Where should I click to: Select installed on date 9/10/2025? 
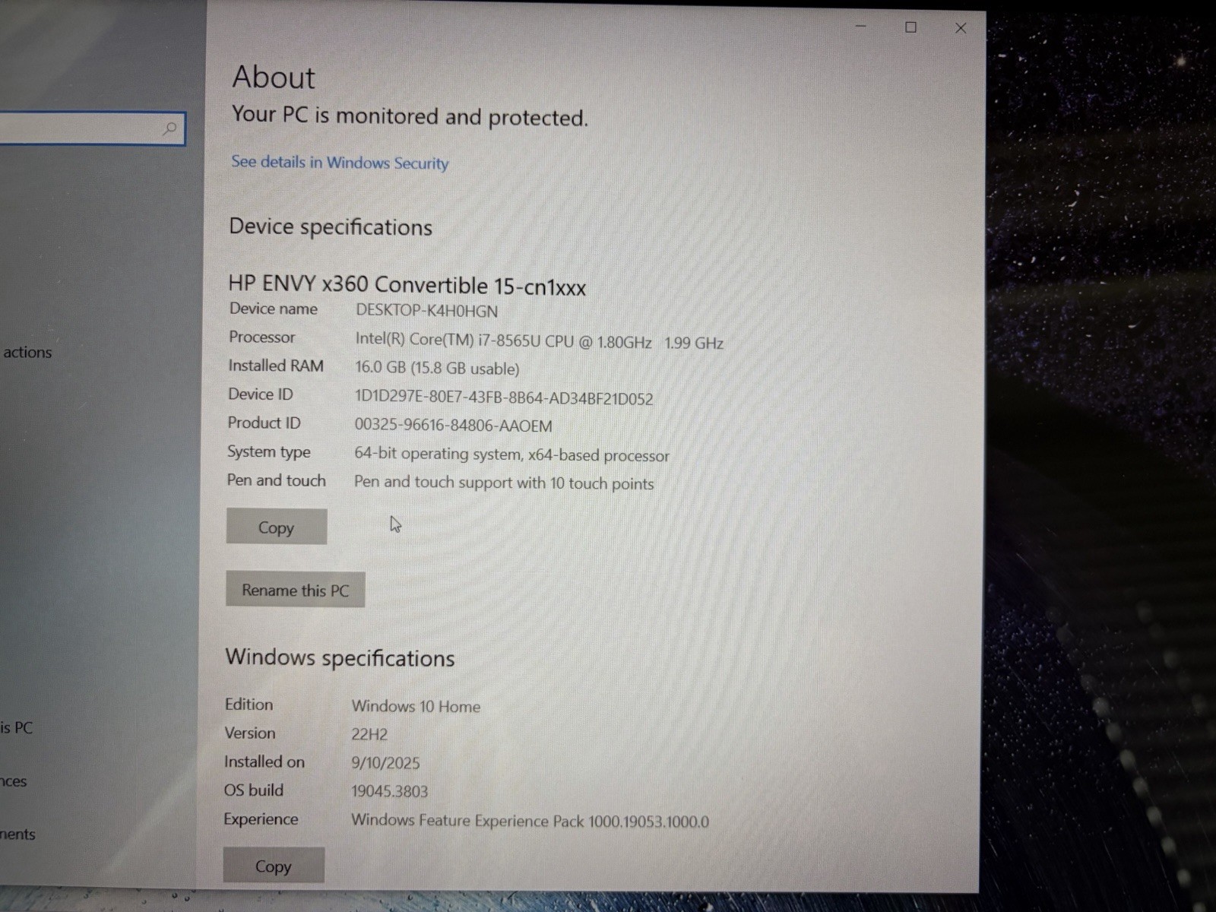point(385,762)
